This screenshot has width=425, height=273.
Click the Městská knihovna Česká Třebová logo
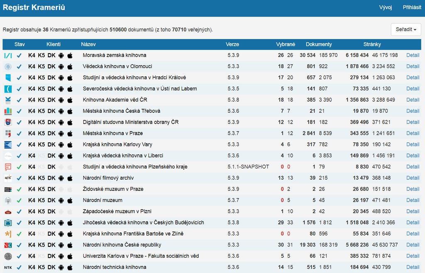(x=8, y=111)
